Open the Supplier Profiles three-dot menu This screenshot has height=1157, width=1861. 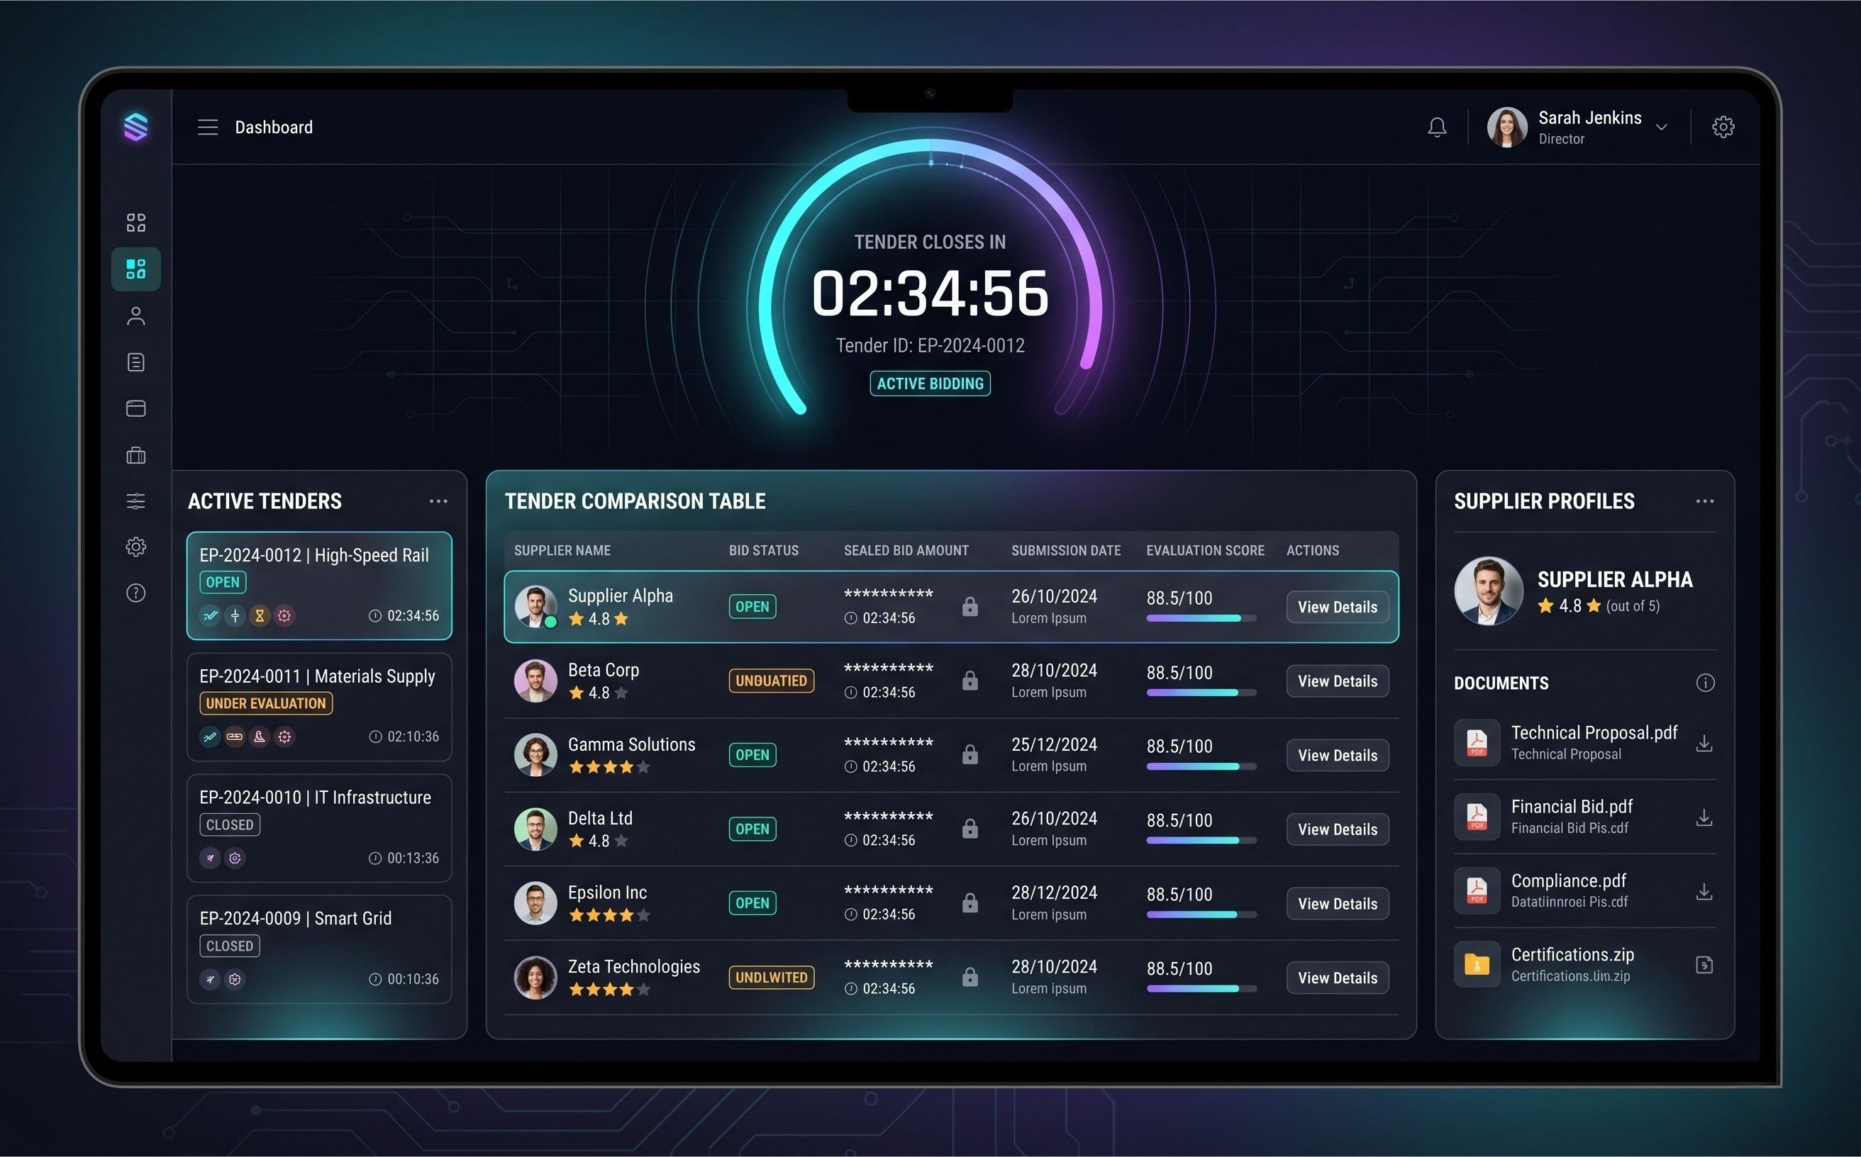coord(1704,501)
